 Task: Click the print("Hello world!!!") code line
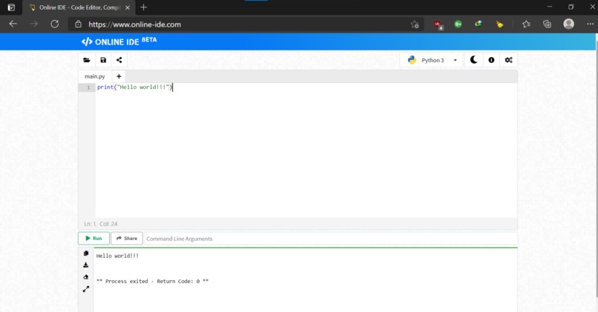coord(134,87)
